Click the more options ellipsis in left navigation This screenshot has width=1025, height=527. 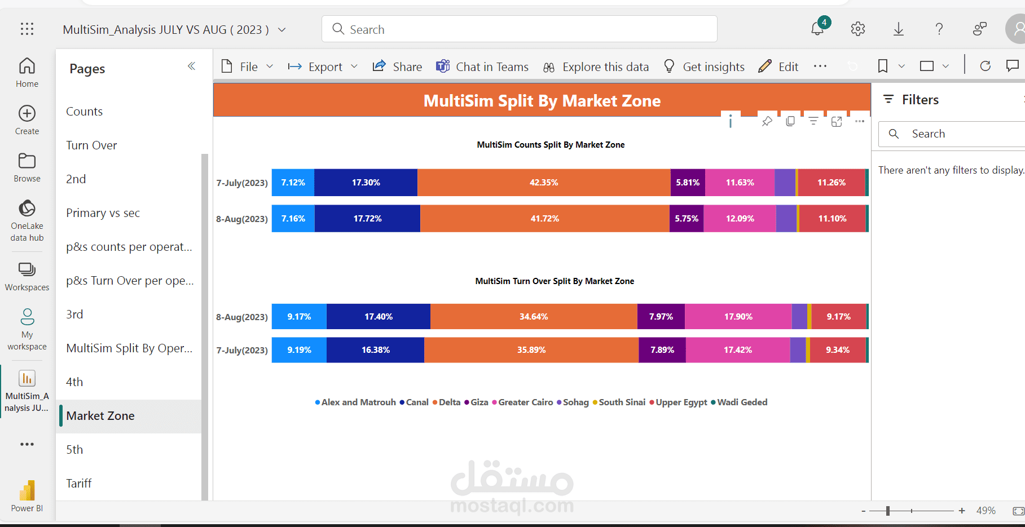pyautogui.click(x=27, y=444)
